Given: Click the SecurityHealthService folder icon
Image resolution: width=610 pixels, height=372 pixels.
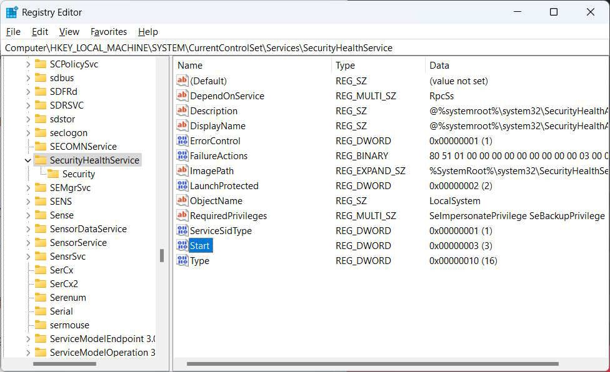Looking at the screenshot, I should pyautogui.click(x=40, y=160).
